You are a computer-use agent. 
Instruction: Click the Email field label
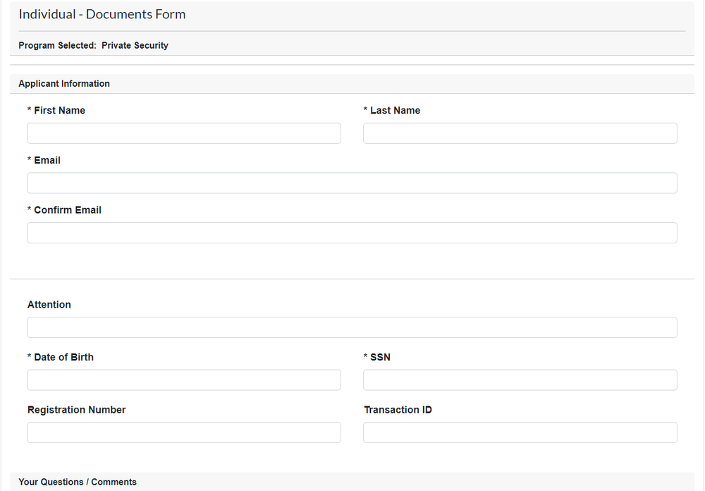point(44,160)
